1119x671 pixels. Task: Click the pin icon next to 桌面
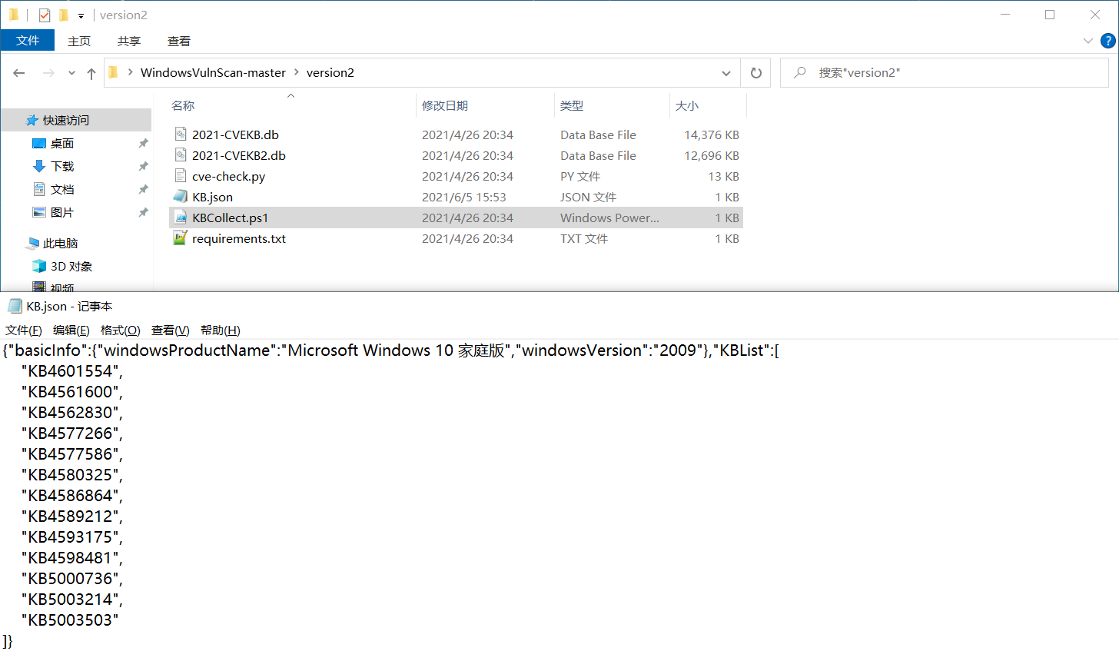tap(143, 143)
